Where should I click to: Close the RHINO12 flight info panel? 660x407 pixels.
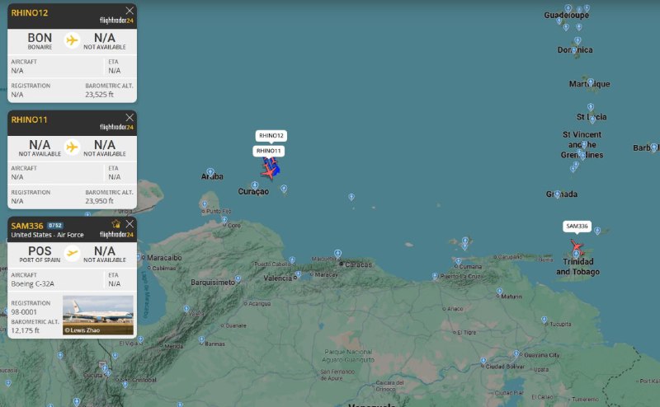(130, 11)
